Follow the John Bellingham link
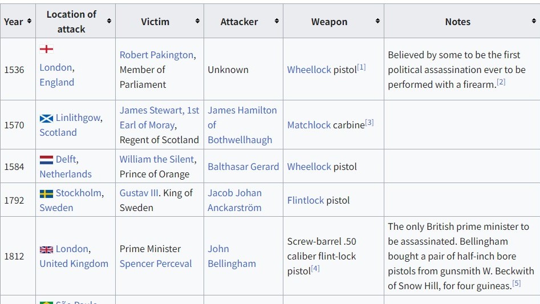Viewport: 540px width, 304px height. tap(232, 256)
